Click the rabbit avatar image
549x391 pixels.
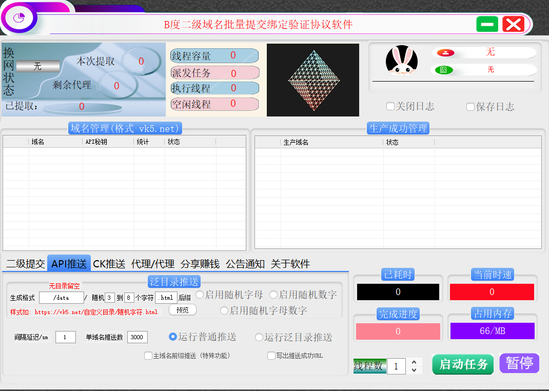(x=401, y=61)
